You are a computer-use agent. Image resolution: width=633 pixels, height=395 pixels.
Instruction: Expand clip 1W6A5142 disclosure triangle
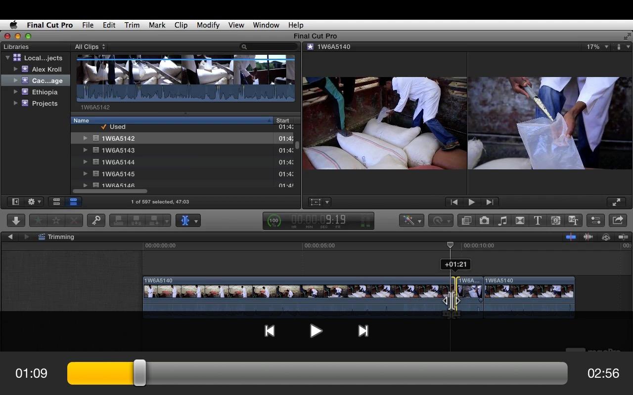pyautogui.click(x=86, y=138)
